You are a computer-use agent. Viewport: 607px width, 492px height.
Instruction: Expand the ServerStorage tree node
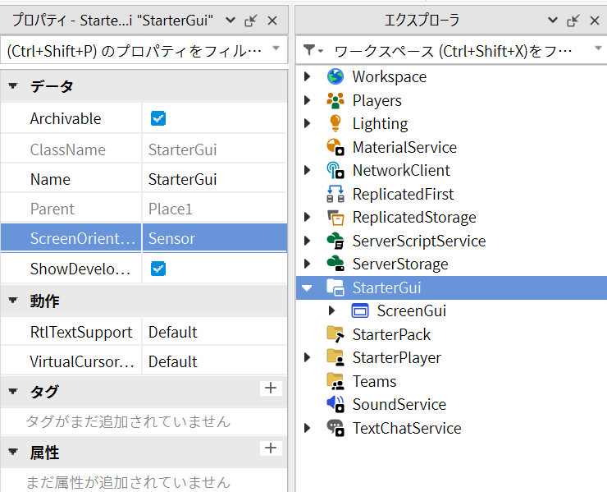point(308,264)
